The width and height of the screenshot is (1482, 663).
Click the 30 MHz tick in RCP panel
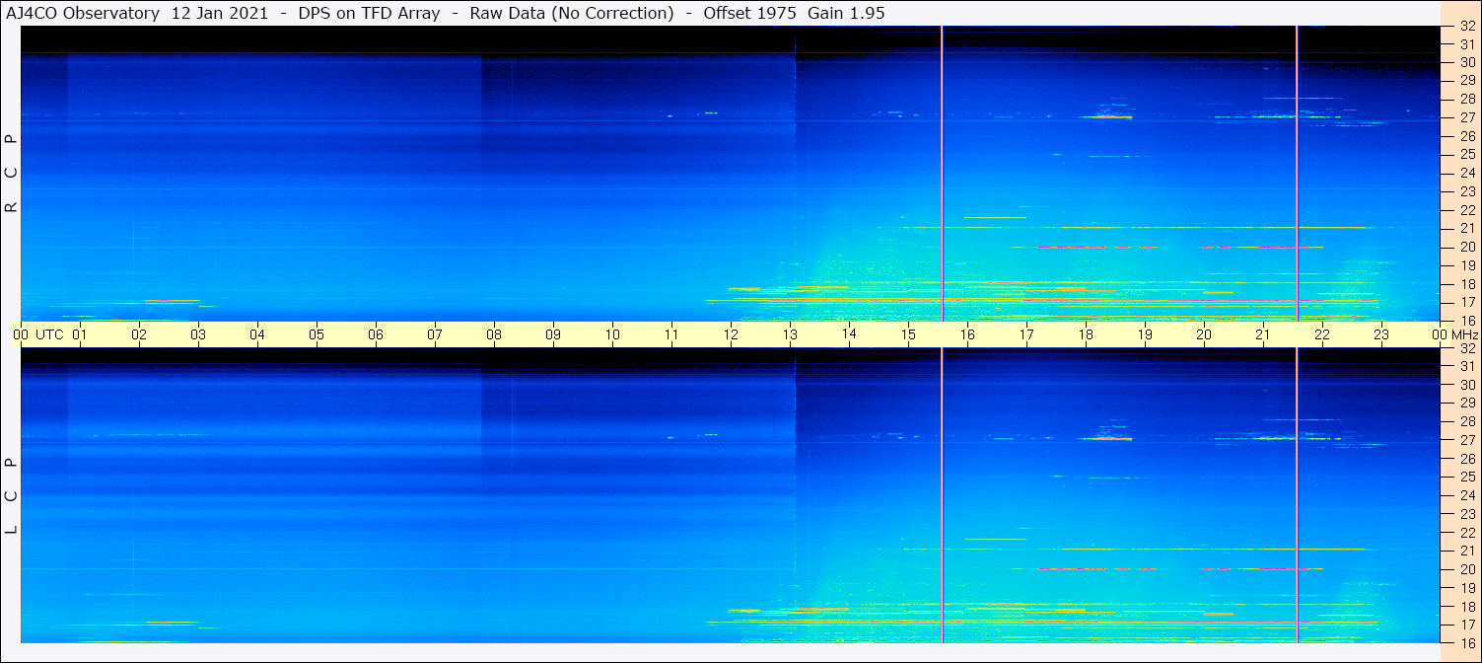pyautogui.click(x=1467, y=62)
